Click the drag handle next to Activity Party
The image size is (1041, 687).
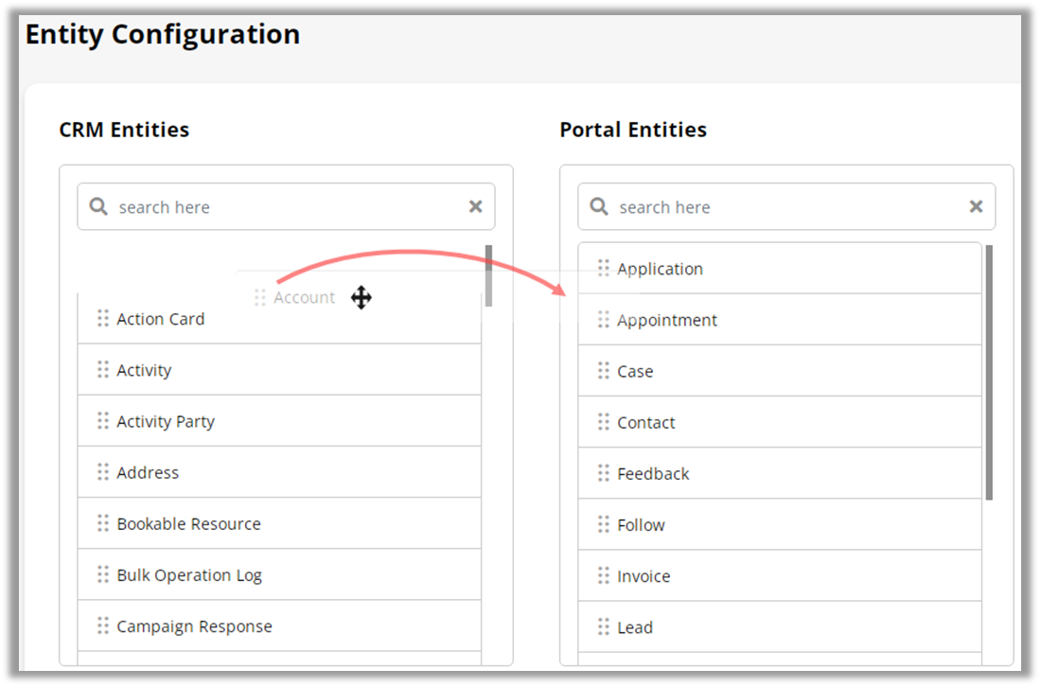[x=103, y=421]
